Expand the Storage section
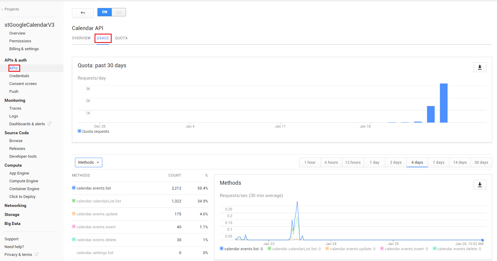This screenshot has width=497, height=261. pyautogui.click(x=12, y=215)
